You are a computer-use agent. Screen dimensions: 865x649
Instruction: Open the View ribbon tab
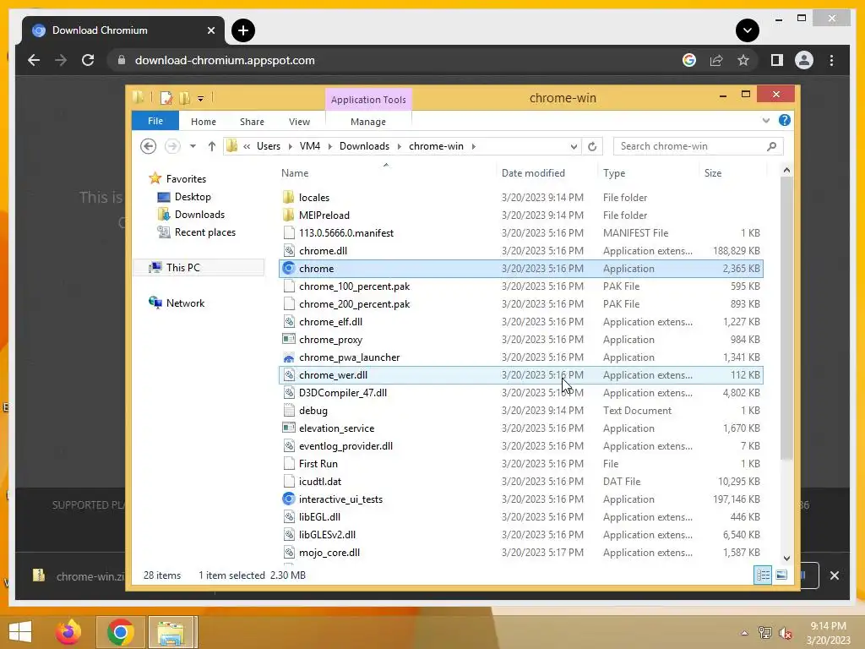(x=300, y=122)
